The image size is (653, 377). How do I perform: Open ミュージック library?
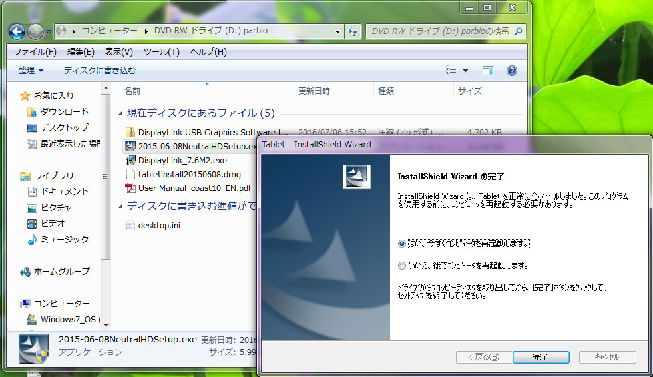pos(64,240)
